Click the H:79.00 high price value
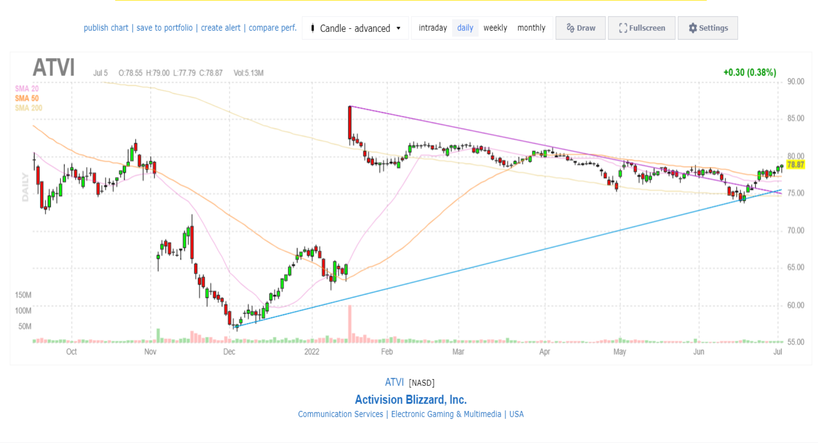The height and width of the screenshot is (443, 818). click(x=158, y=73)
